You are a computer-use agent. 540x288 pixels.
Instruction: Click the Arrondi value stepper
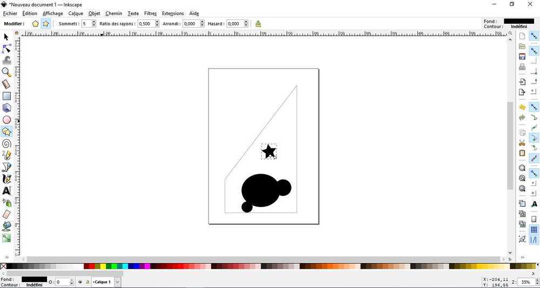(202, 24)
